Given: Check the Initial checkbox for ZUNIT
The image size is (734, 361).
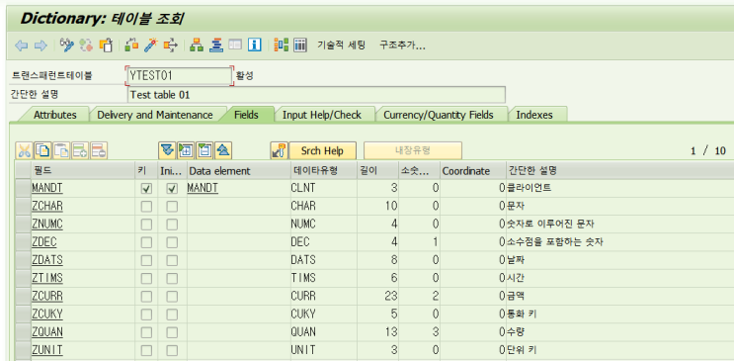Looking at the screenshot, I should click(172, 350).
